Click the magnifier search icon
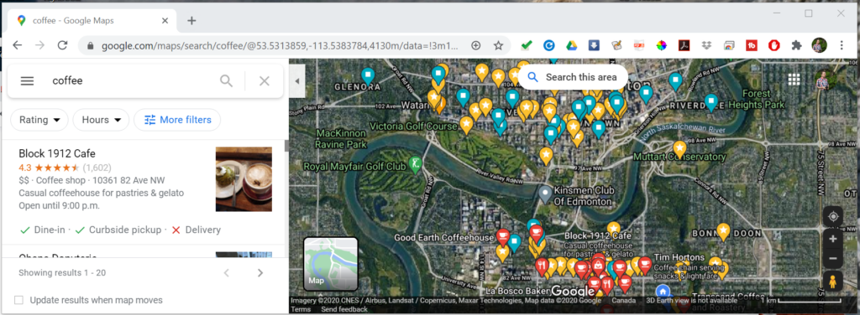The width and height of the screenshot is (860, 315). pyautogui.click(x=226, y=81)
